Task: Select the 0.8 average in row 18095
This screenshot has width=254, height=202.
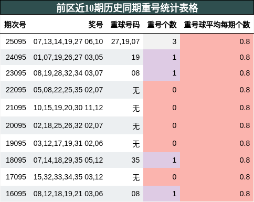Action: coord(245,160)
